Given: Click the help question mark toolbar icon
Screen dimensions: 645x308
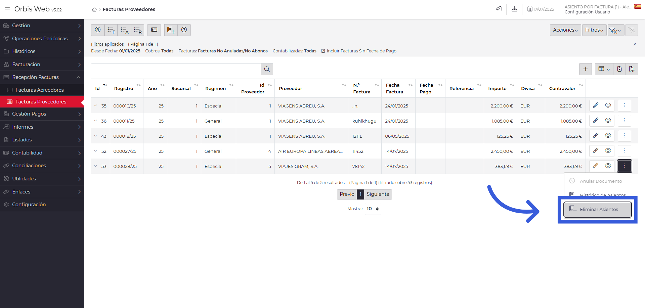Looking at the screenshot, I should 184,30.
